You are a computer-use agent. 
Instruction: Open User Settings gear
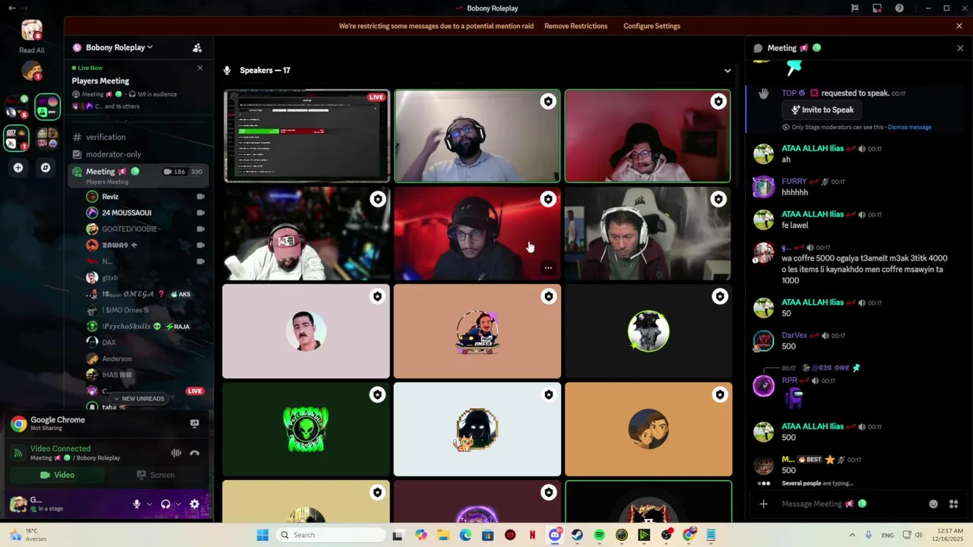(195, 504)
